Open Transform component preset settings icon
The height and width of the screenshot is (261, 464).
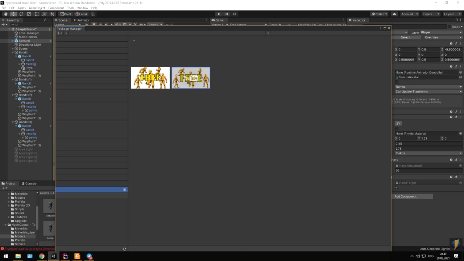tap(456, 43)
